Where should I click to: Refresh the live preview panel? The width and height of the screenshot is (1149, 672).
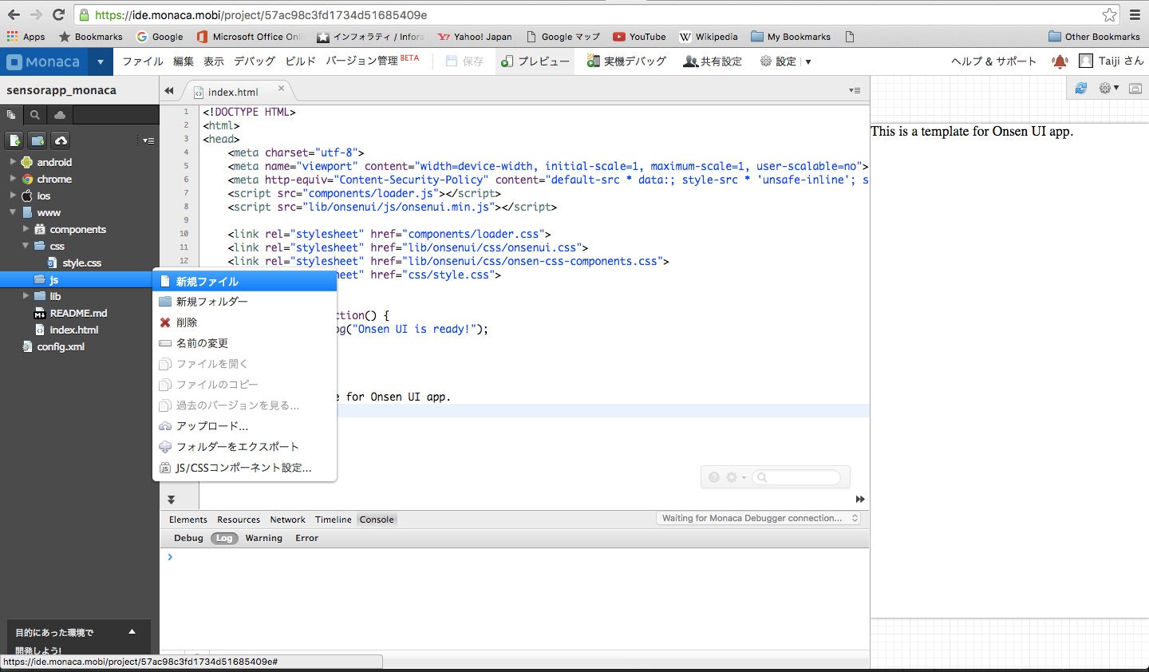point(1081,89)
